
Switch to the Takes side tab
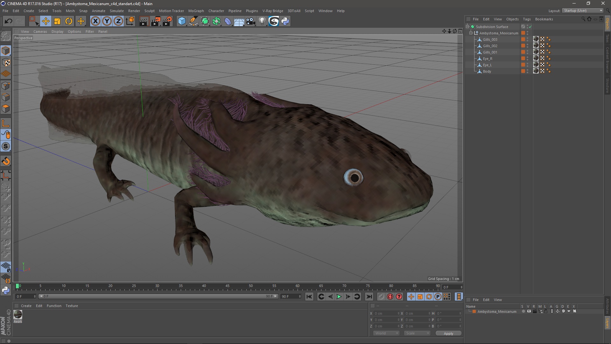point(607,39)
